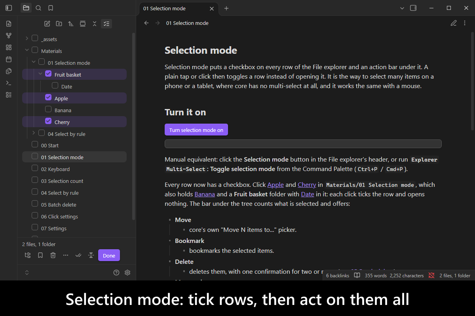This screenshot has height=316, width=475.
Task: Tick the checkbox beside 02 Keyboard
Action: (35, 169)
